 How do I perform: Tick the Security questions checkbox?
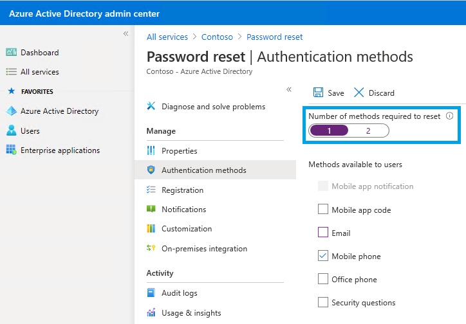point(323,302)
